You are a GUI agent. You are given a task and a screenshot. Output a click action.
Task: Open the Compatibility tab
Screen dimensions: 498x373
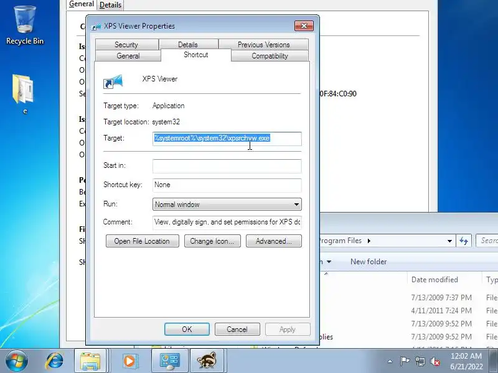(270, 56)
